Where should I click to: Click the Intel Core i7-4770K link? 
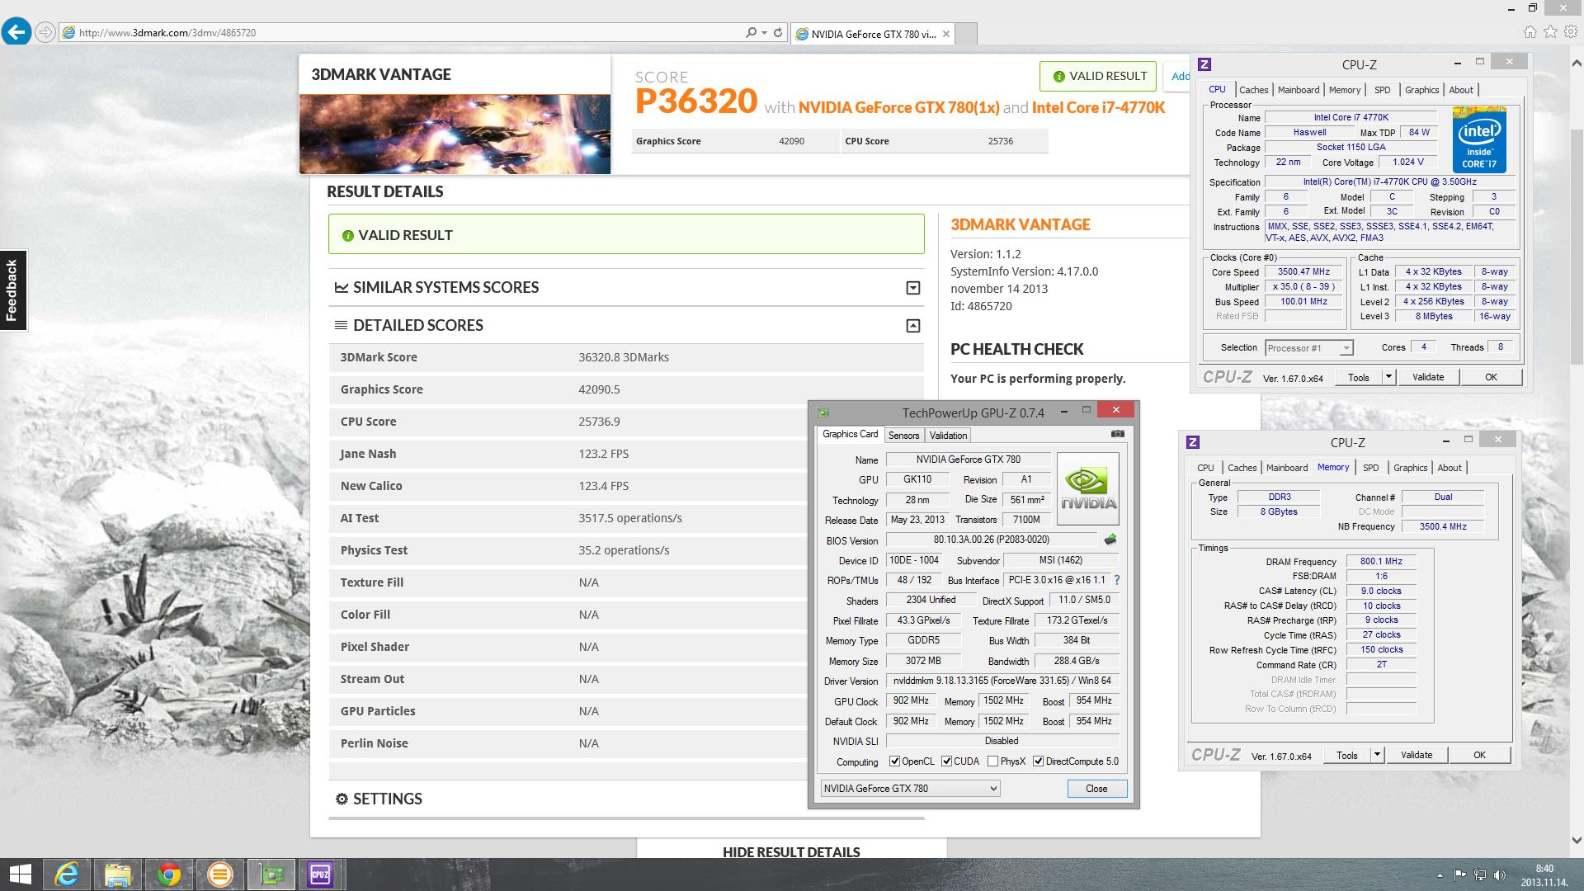(x=1098, y=107)
